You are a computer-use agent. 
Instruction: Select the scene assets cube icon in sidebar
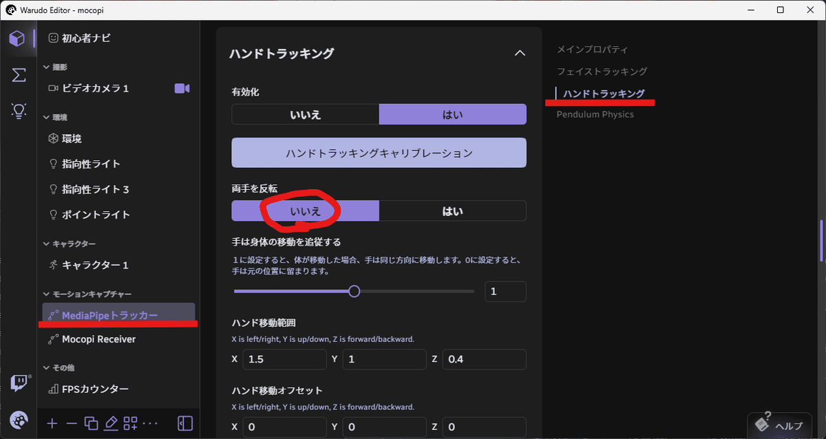click(19, 38)
